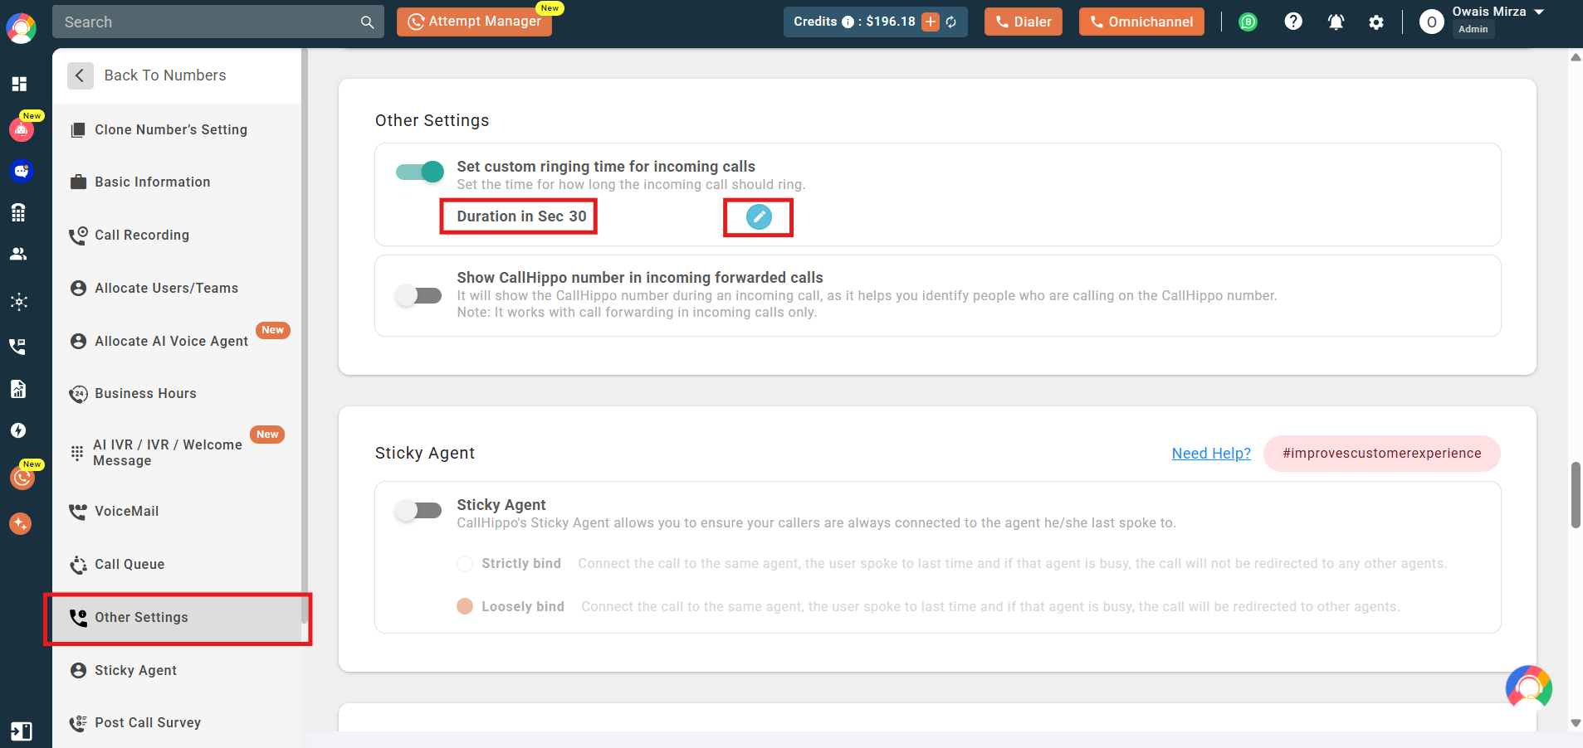Click the 'Other Settings' section heading
The image size is (1583, 748).
(x=432, y=120)
